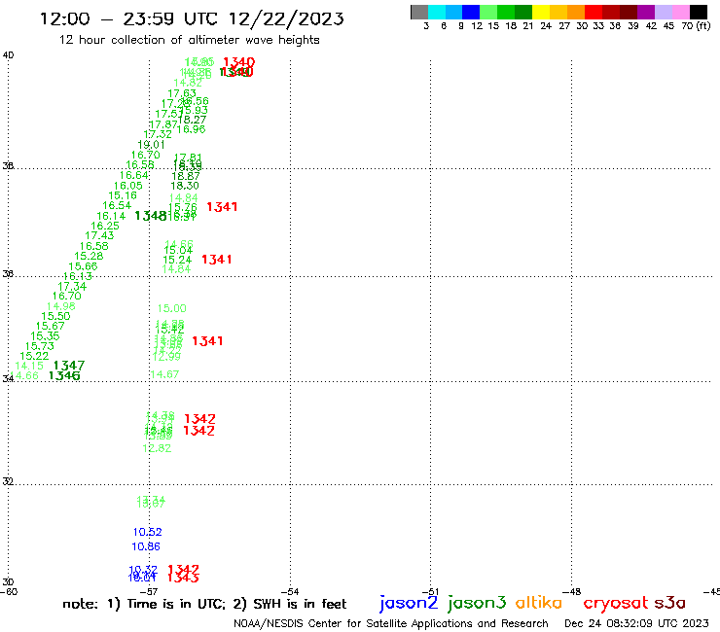
Task: Select the '12 hour collection of altimeter wave heights' subtitle
Action: [x=189, y=40]
